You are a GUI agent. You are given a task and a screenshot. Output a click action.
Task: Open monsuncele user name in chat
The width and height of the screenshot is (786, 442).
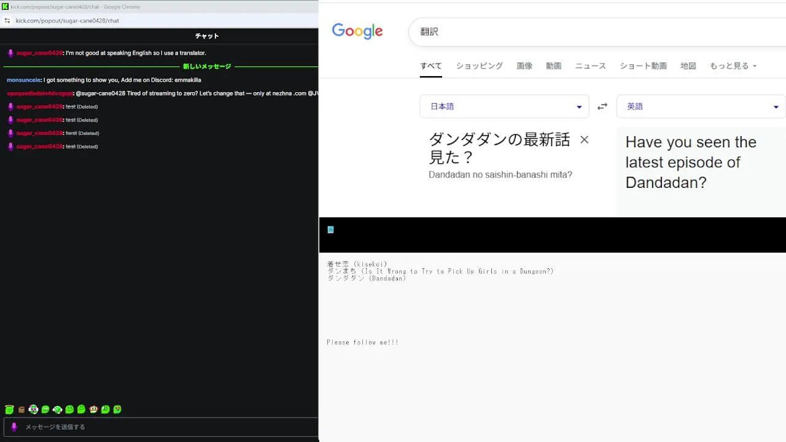click(23, 80)
